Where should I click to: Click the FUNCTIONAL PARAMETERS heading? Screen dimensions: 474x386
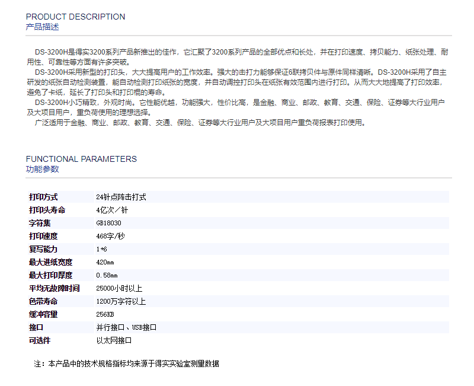[x=81, y=159]
